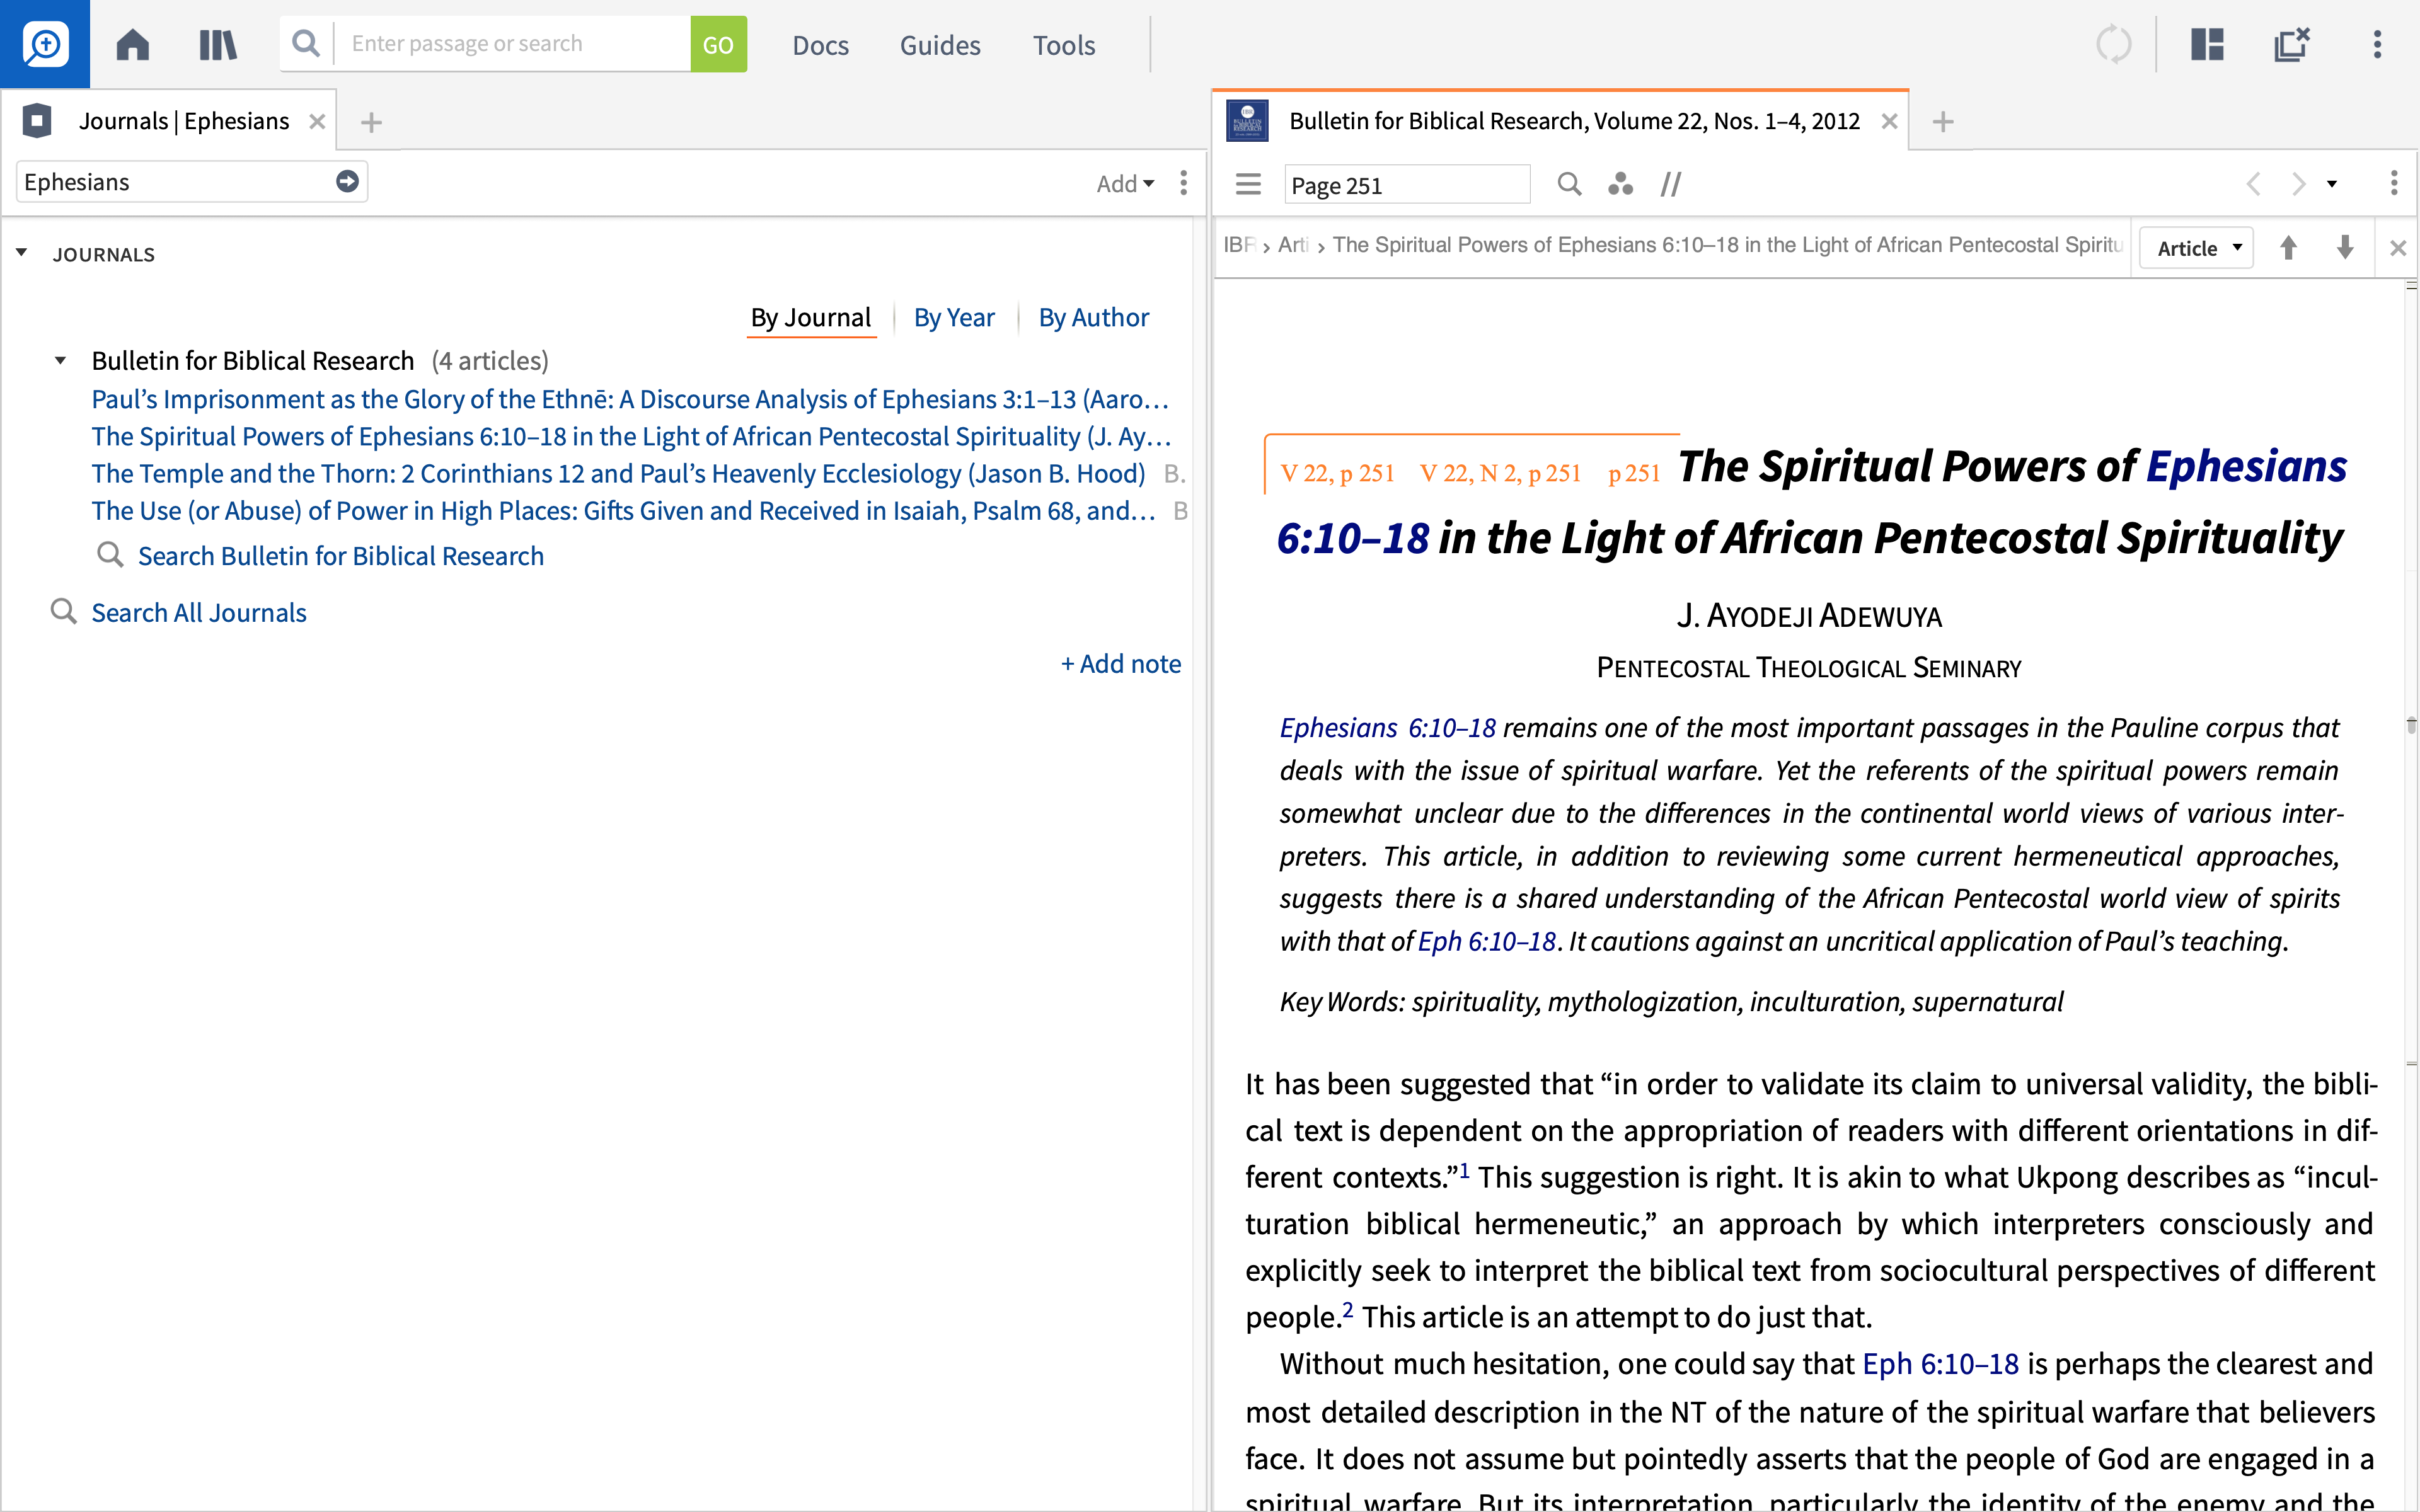Open the Logos app logo button
Screen dimensions: 2420x1512
[45, 44]
